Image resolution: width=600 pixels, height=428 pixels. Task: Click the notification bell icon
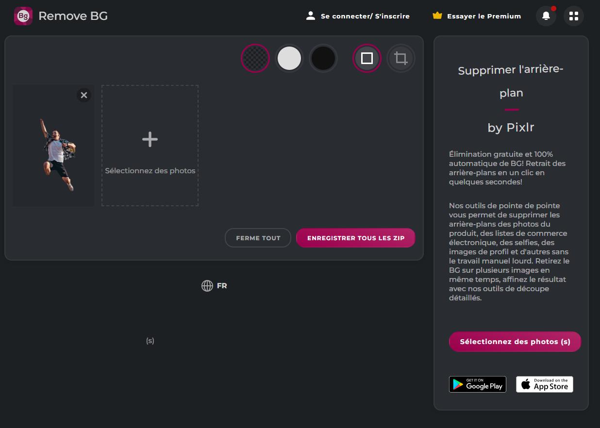pyautogui.click(x=546, y=16)
